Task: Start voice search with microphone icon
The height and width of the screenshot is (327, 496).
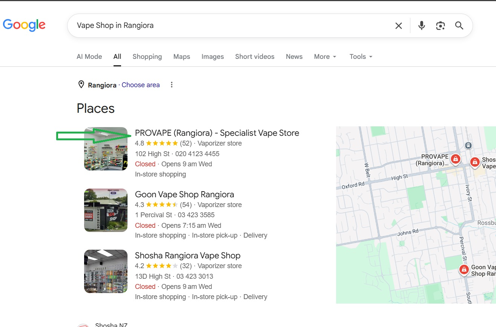Action: pyautogui.click(x=422, y=26)
